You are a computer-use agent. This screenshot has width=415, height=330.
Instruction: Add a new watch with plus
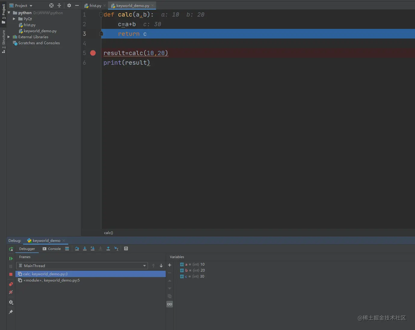pos(170,265)
